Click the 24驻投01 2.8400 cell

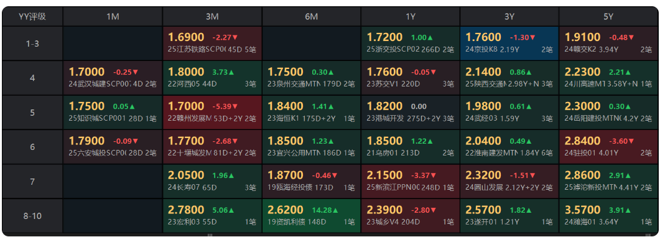[608, 147]
